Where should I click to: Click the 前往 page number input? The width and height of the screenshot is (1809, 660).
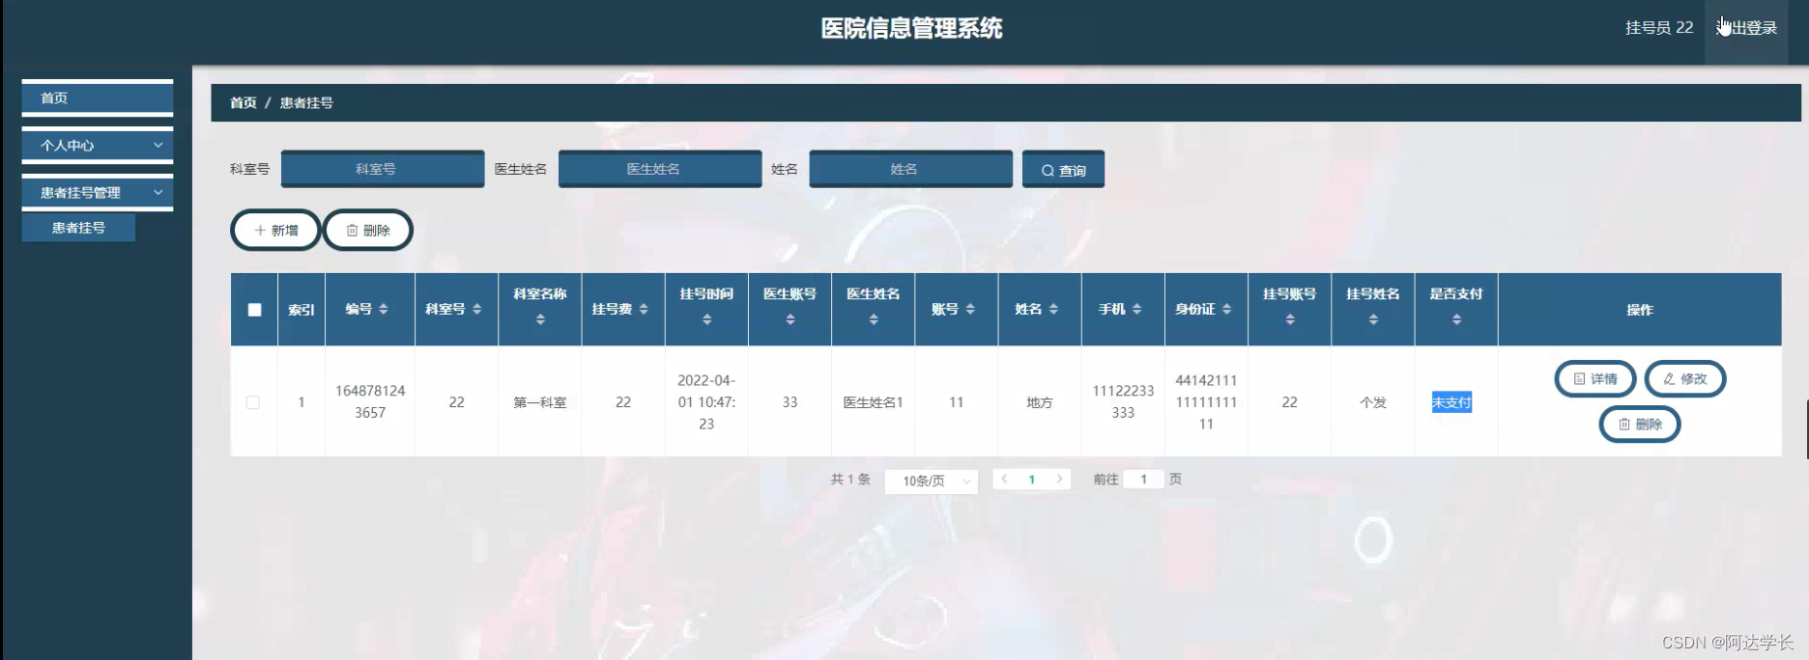pyautogui.click(x=1143, y=479)
